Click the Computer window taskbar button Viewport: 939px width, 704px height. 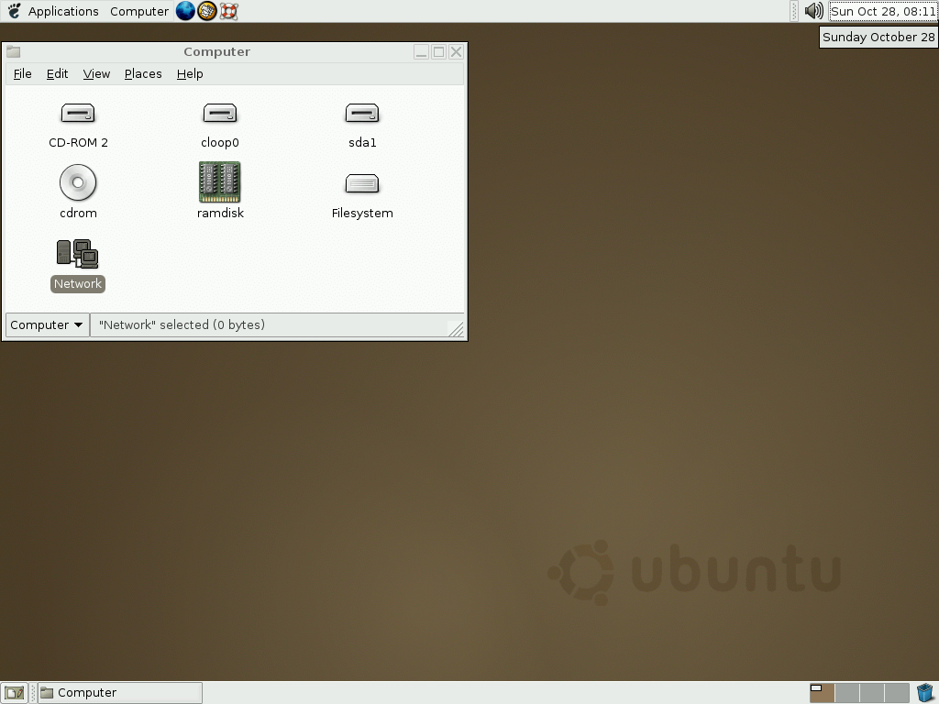(119, 692)
